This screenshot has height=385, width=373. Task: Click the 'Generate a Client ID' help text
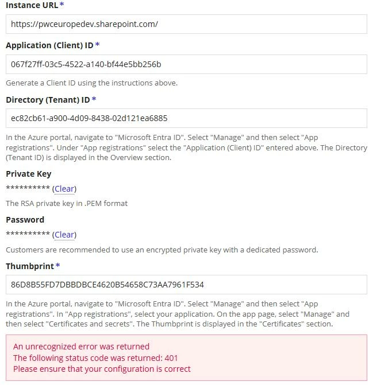click(x=91, y=83)
